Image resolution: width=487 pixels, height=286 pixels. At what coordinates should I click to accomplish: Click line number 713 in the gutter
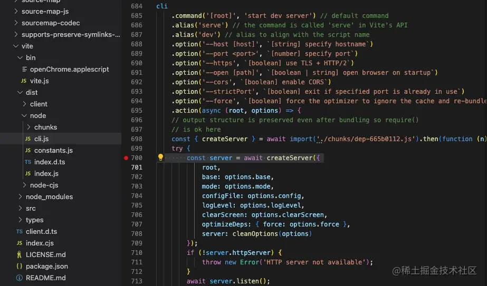point(137,281)
